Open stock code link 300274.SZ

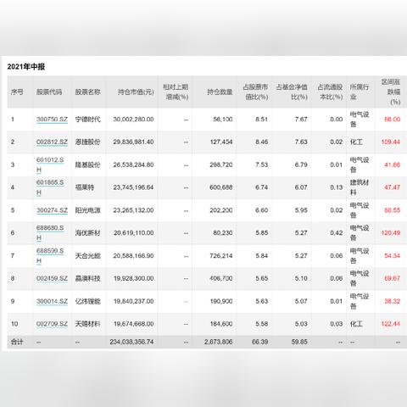tap(52, 210)
